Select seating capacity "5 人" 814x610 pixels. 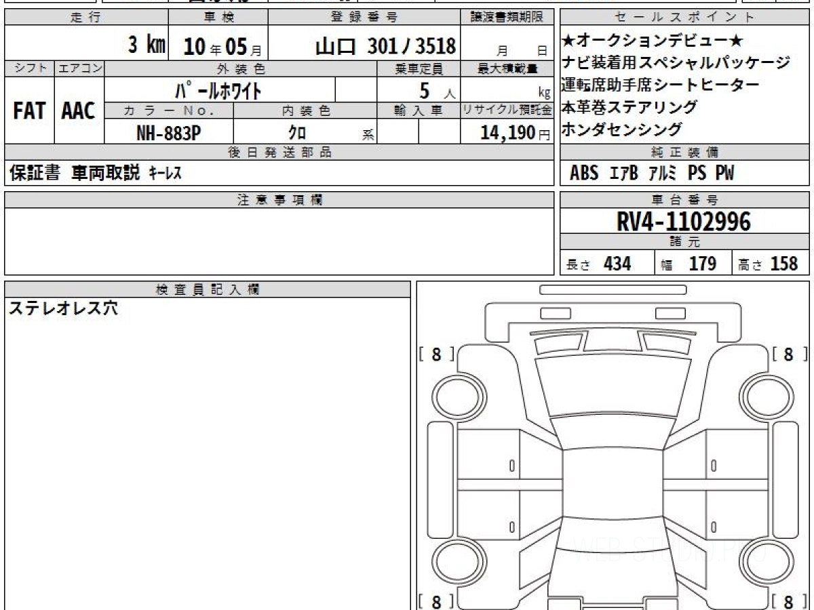pyautogui.click(x=438, y=89)
